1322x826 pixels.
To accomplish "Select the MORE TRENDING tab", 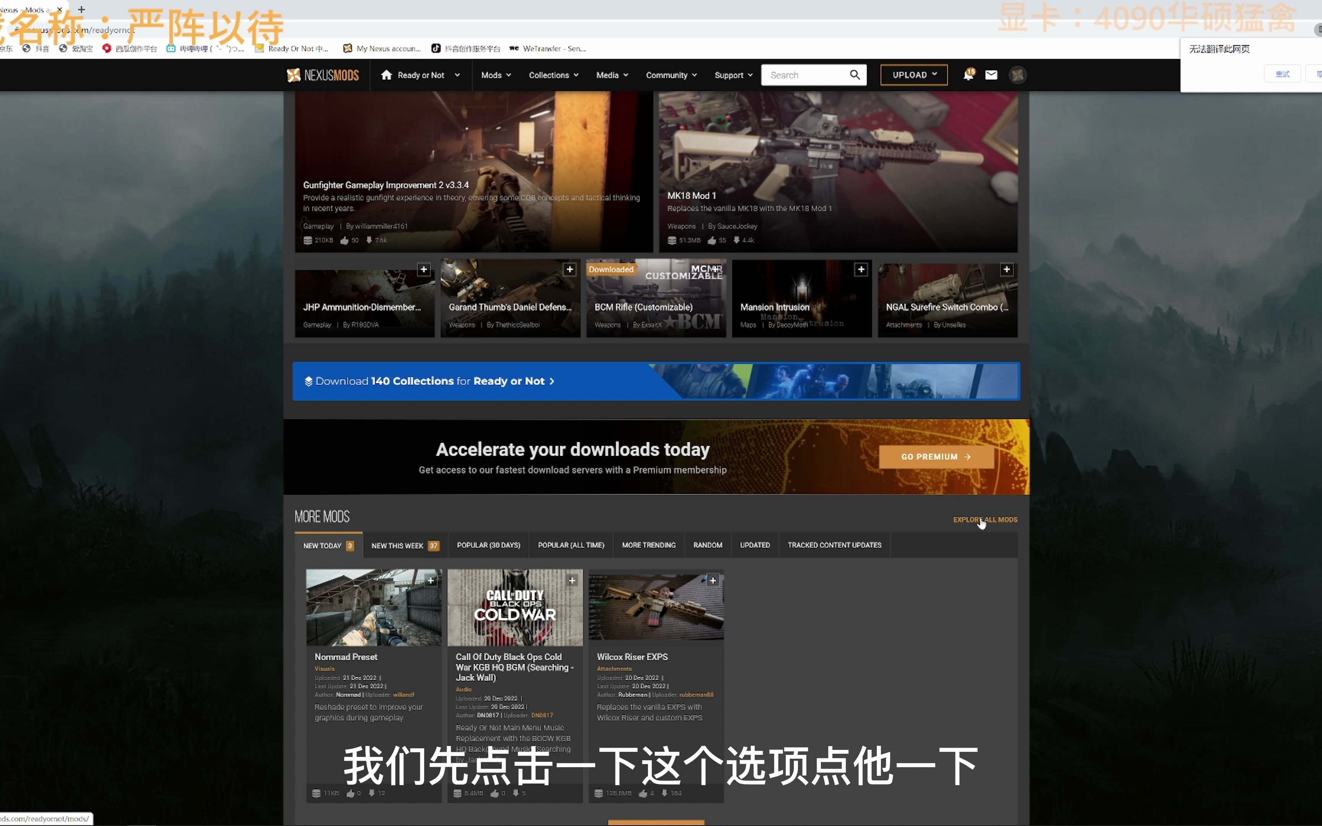I will 648,545.
